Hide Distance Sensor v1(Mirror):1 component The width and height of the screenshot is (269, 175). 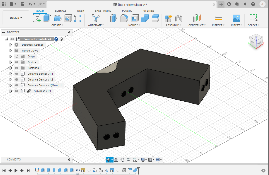[16, 85]
